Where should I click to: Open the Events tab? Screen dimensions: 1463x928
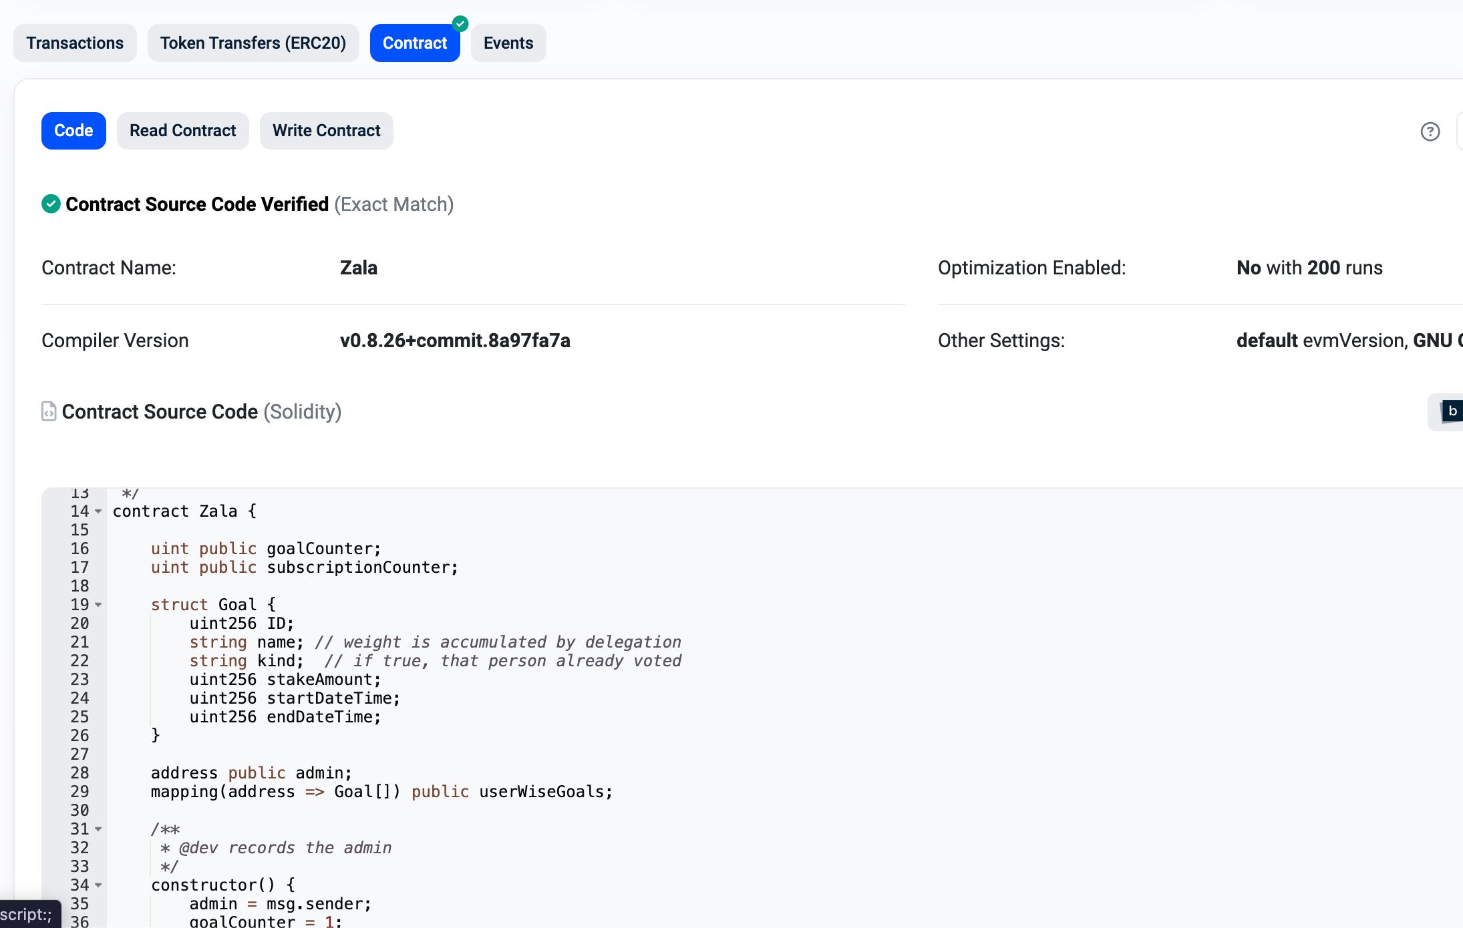508,43
